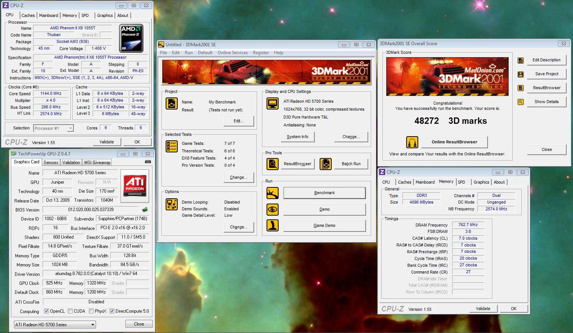Click Change... under Selected Tests

239,178
